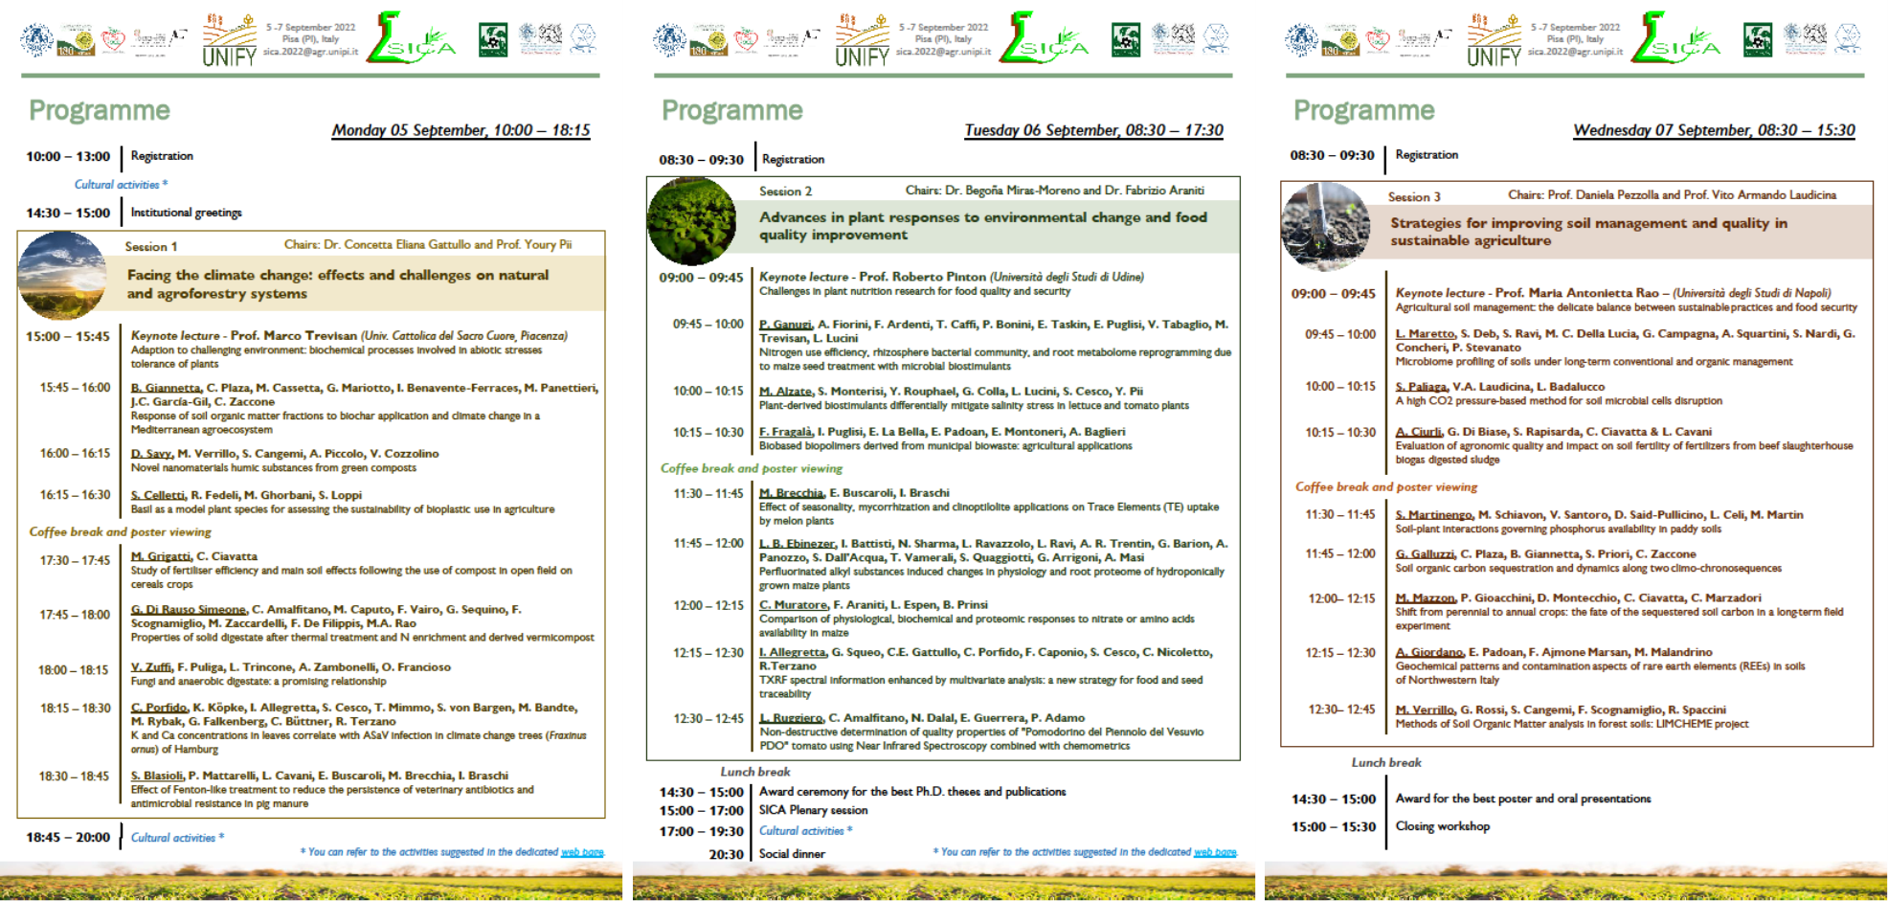Open the 'web page' link on Tuesday's page

click(x=1215, y=852)
